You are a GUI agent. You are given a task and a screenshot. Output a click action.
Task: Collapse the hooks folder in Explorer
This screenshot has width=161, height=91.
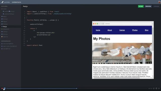[4, 9]
